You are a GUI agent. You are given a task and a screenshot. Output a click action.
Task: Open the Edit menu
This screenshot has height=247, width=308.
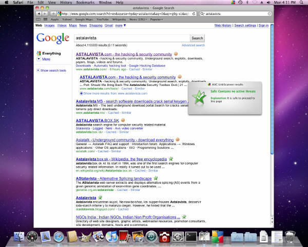click(x=41, y=3)
